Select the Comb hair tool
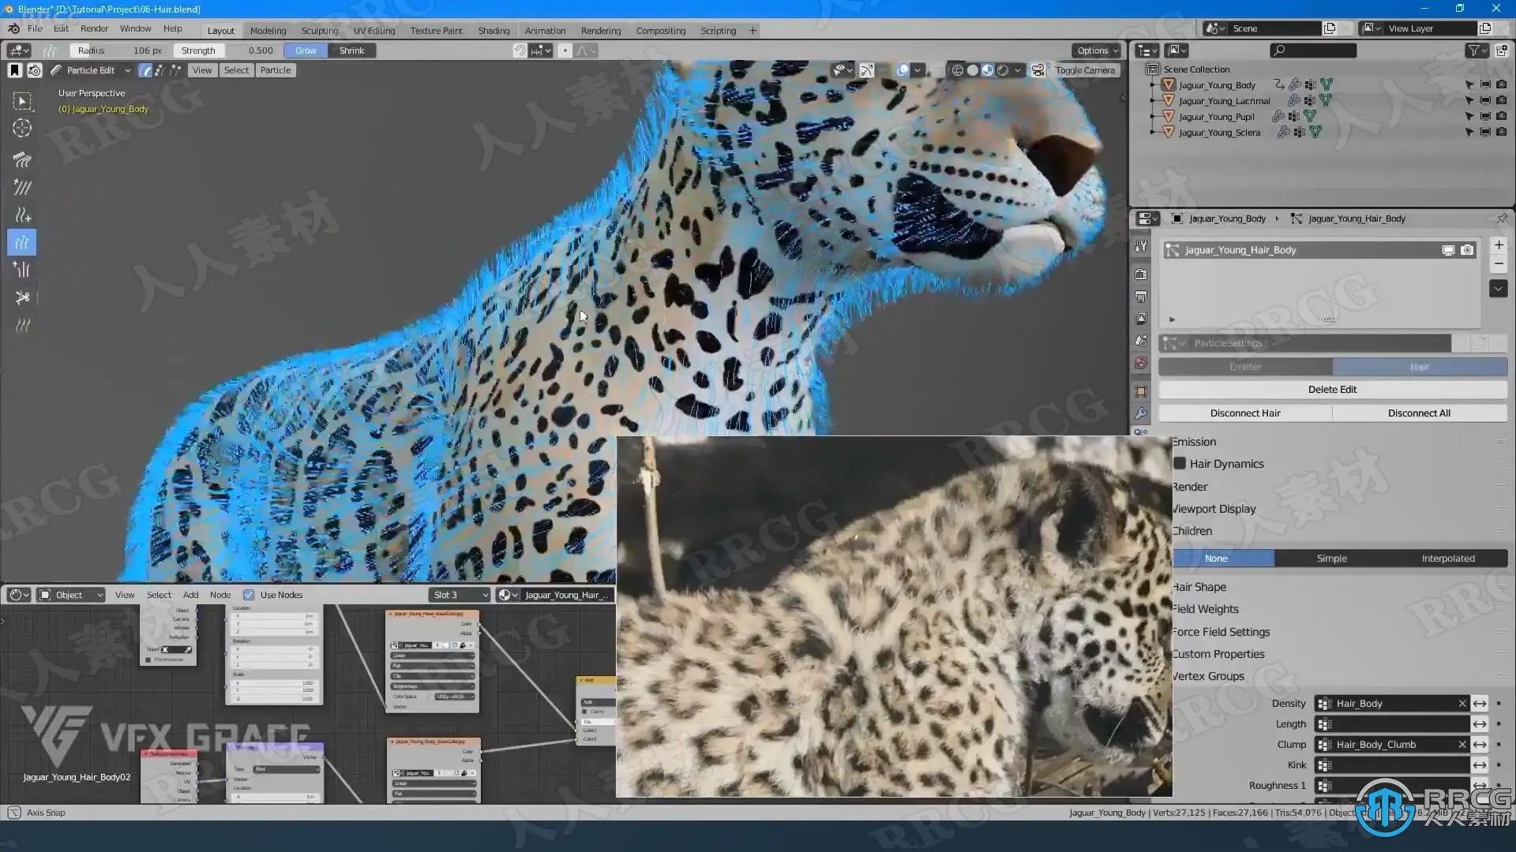 [22, 160]
